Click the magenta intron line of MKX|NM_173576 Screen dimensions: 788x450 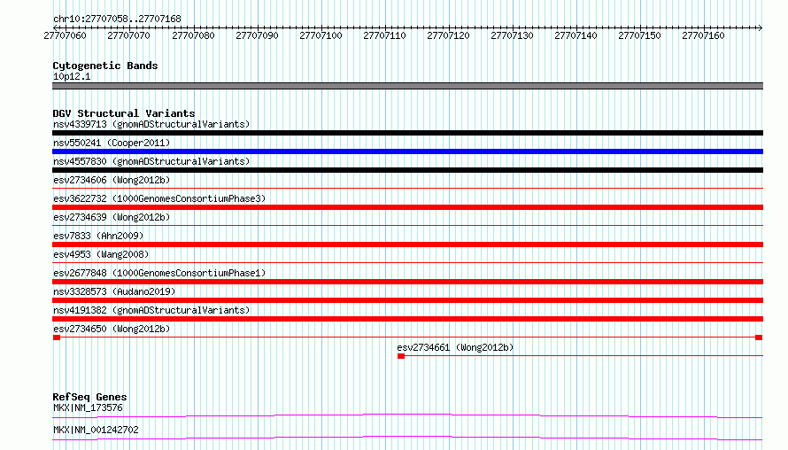coord(407,415)
